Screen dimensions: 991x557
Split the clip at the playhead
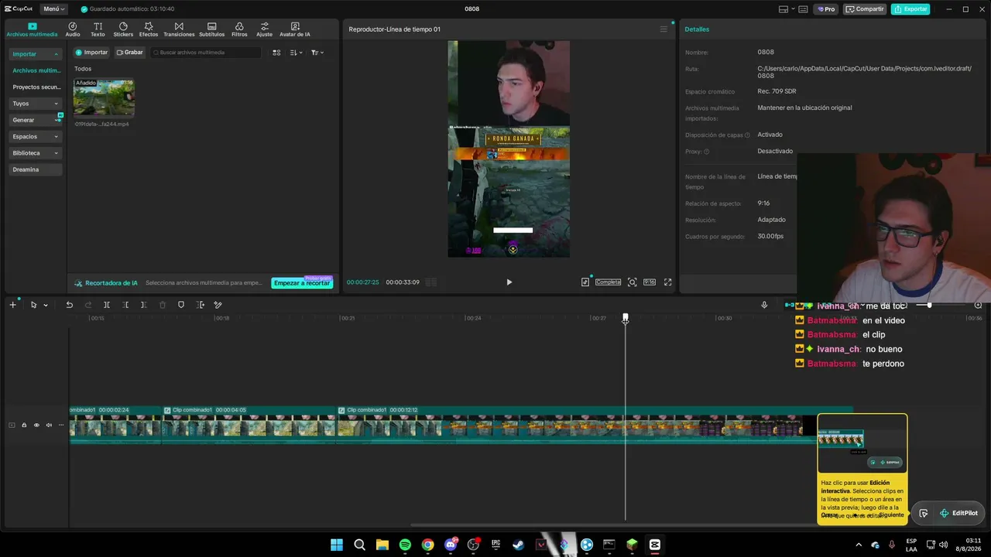pos(107,305)
